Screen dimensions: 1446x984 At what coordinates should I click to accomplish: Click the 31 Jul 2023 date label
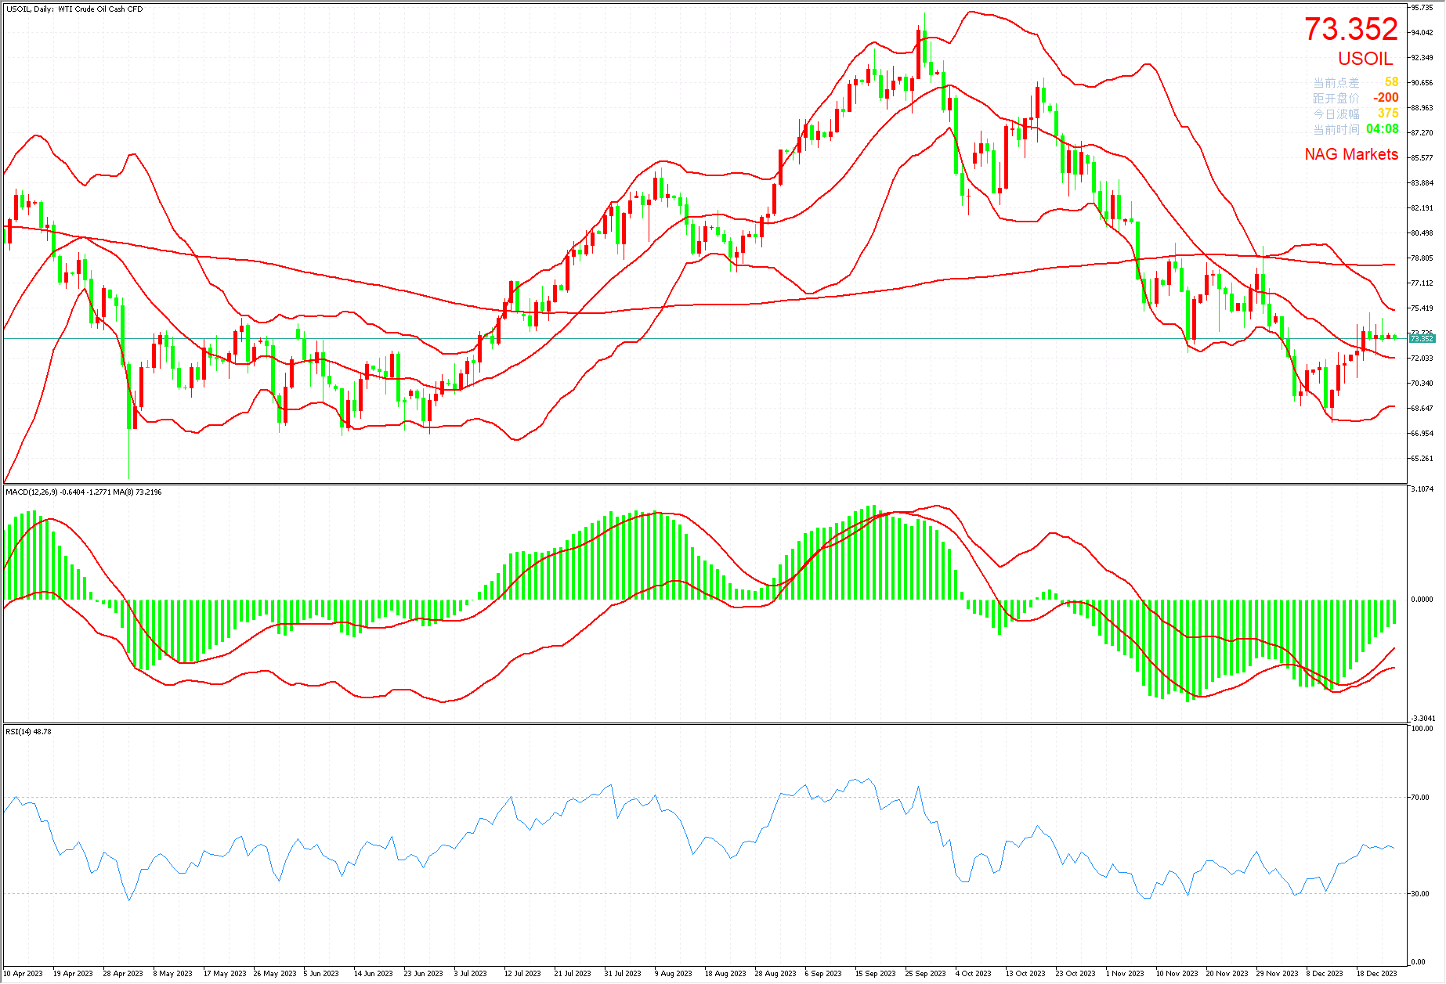[623, 974]
